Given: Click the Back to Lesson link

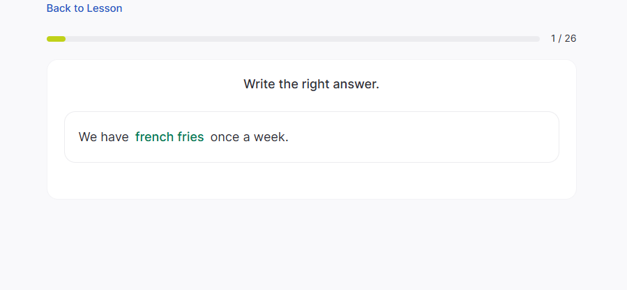Looking at the screenshot, I should 84,8.
